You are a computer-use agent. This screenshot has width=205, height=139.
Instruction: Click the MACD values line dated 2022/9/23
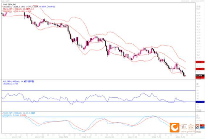(14, 115)
